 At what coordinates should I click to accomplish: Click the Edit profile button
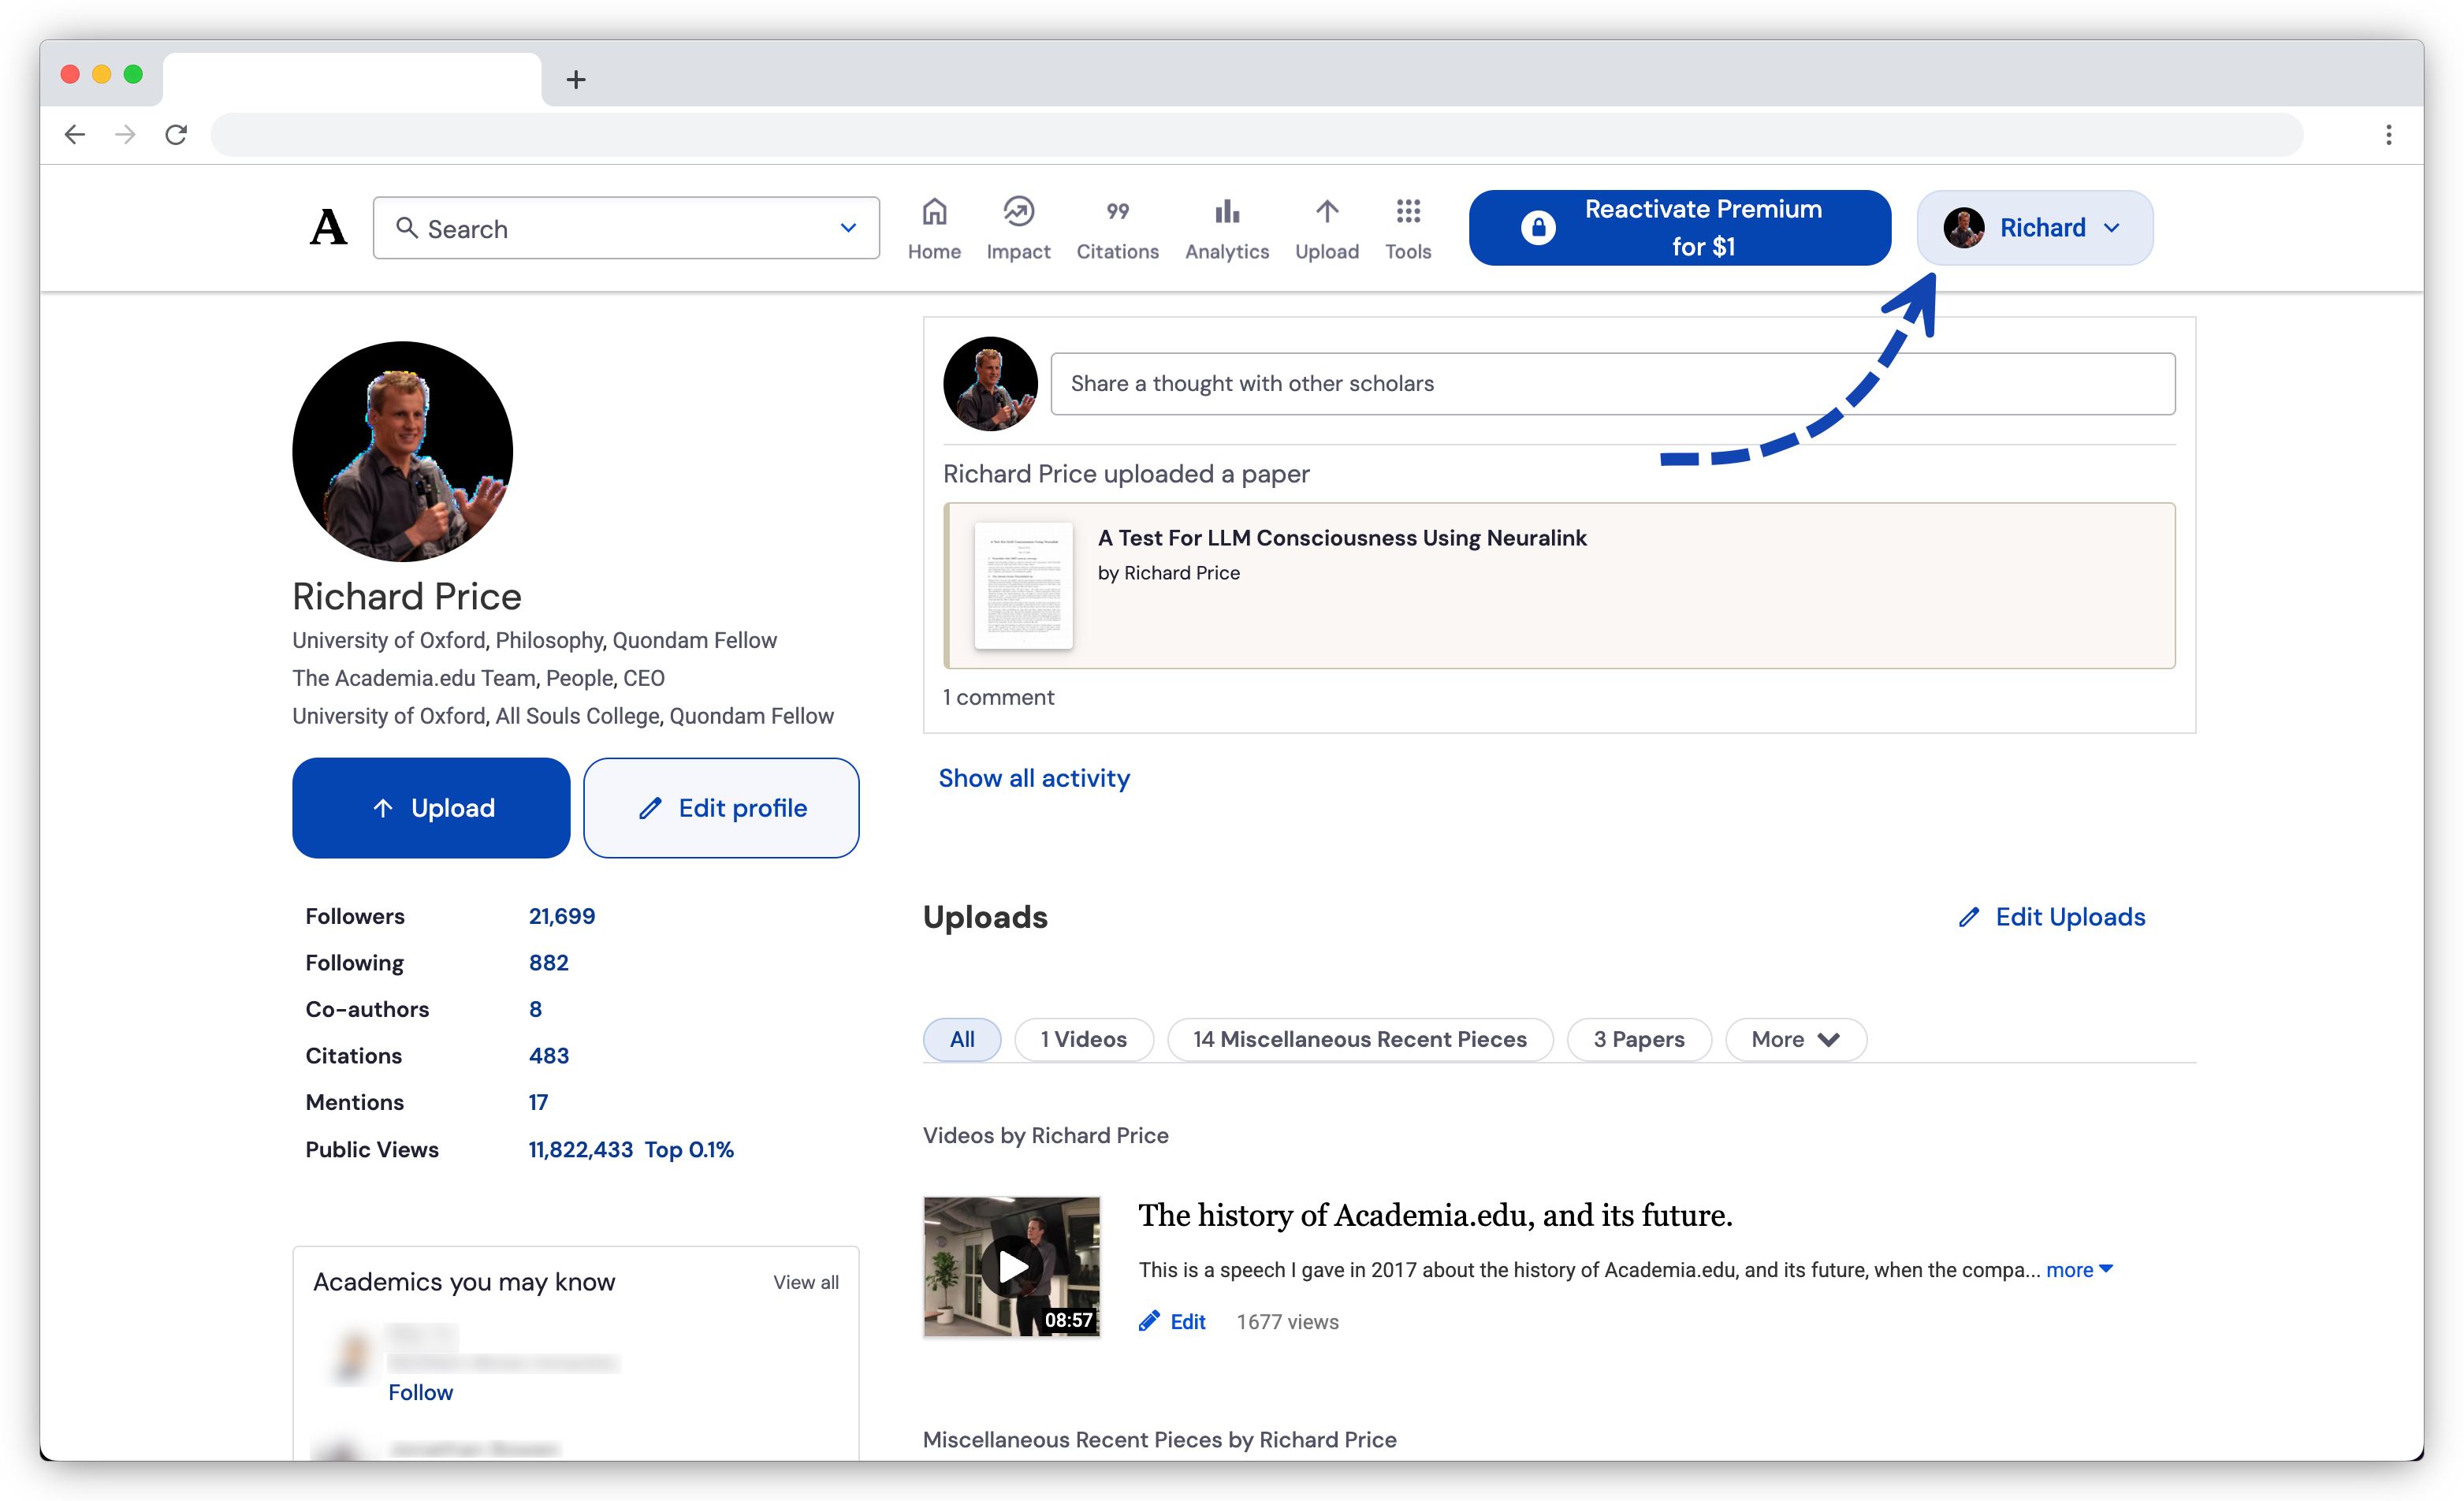tap(721, 808)
